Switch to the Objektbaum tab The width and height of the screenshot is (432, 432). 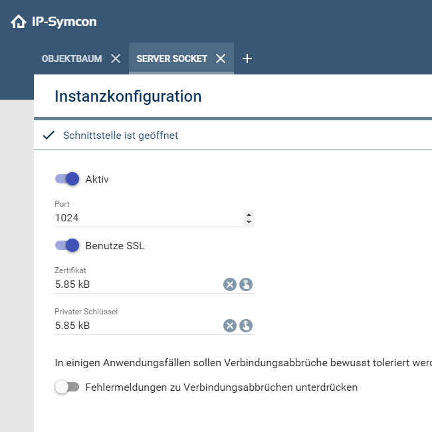(x=72, y=58)
